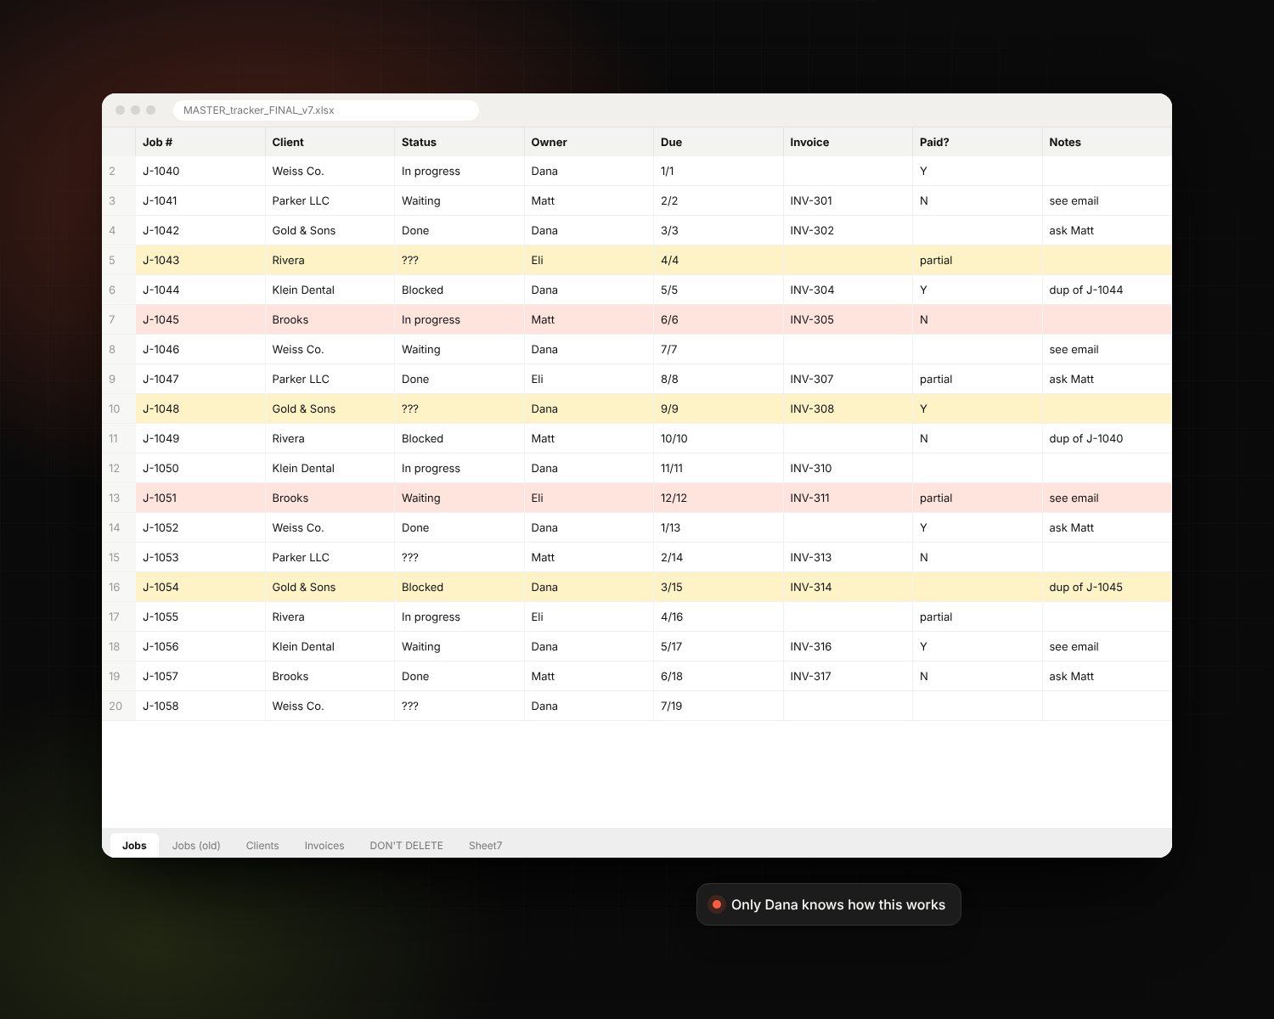Screen dimensions: 1274x1019
Task: Select the Blocked status in J-1044 row
Action: point(459,290)
